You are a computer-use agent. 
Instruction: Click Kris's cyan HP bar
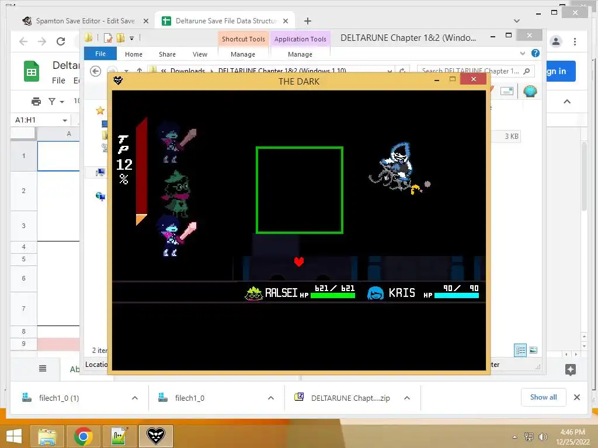[457, 295]
